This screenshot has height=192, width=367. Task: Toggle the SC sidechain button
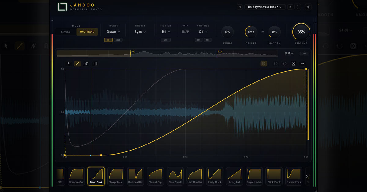pos(264,64)
